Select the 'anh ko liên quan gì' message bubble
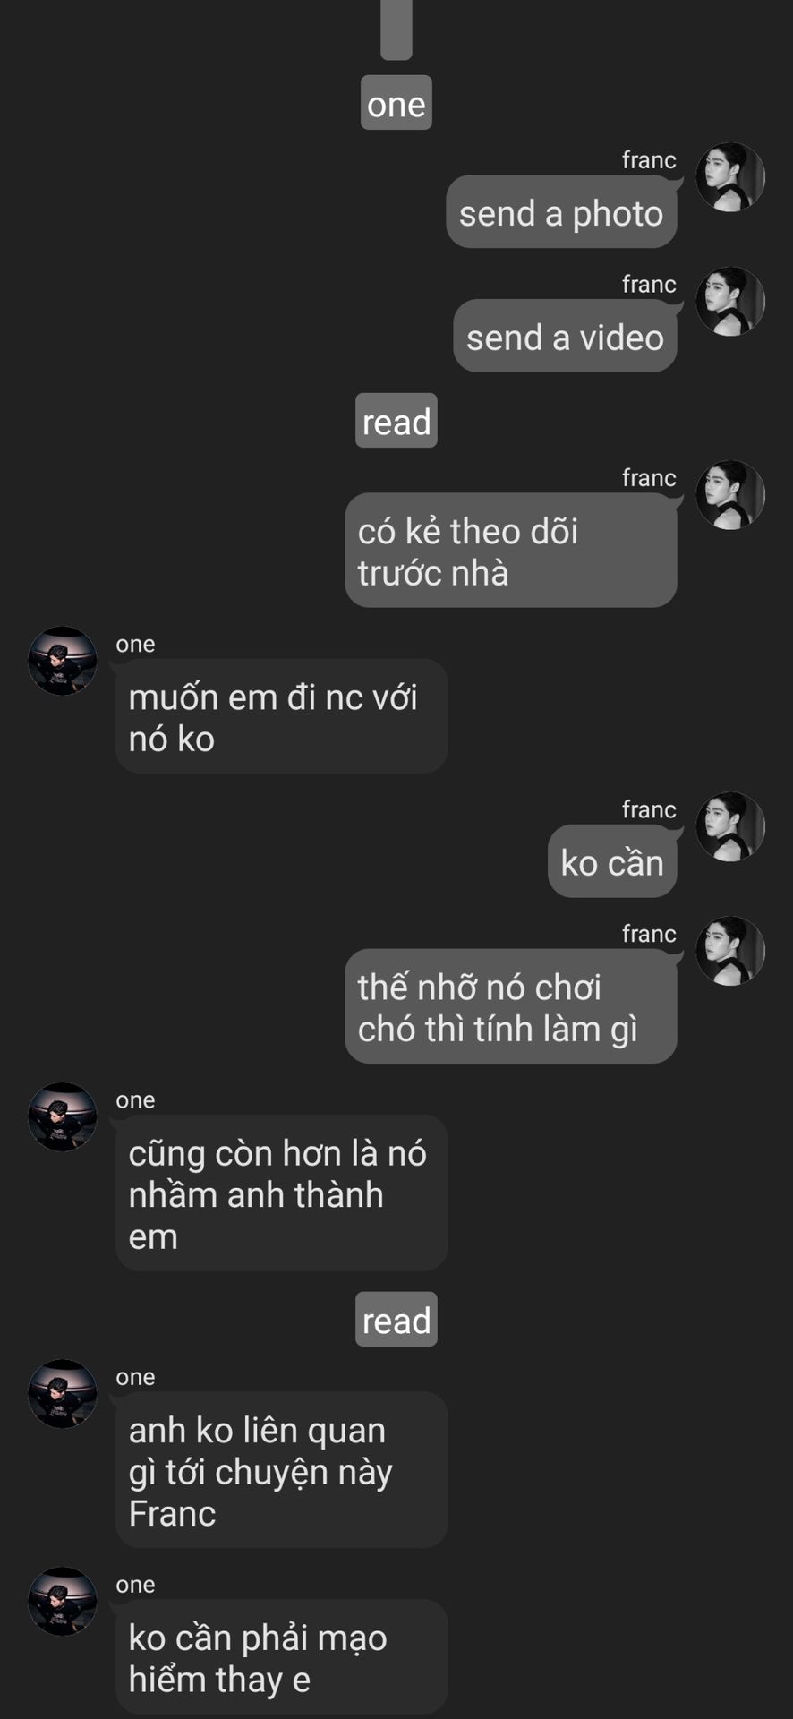The image size is (793, 1719). 282,1470
